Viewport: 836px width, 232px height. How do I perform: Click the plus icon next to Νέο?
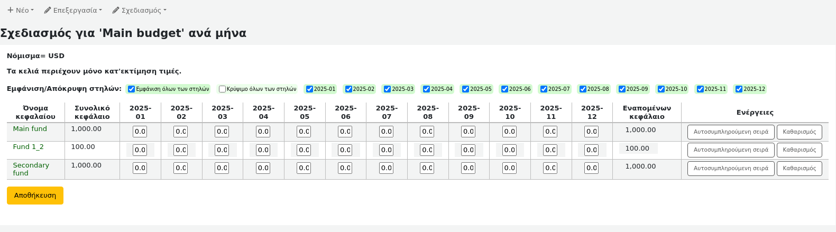10,10
